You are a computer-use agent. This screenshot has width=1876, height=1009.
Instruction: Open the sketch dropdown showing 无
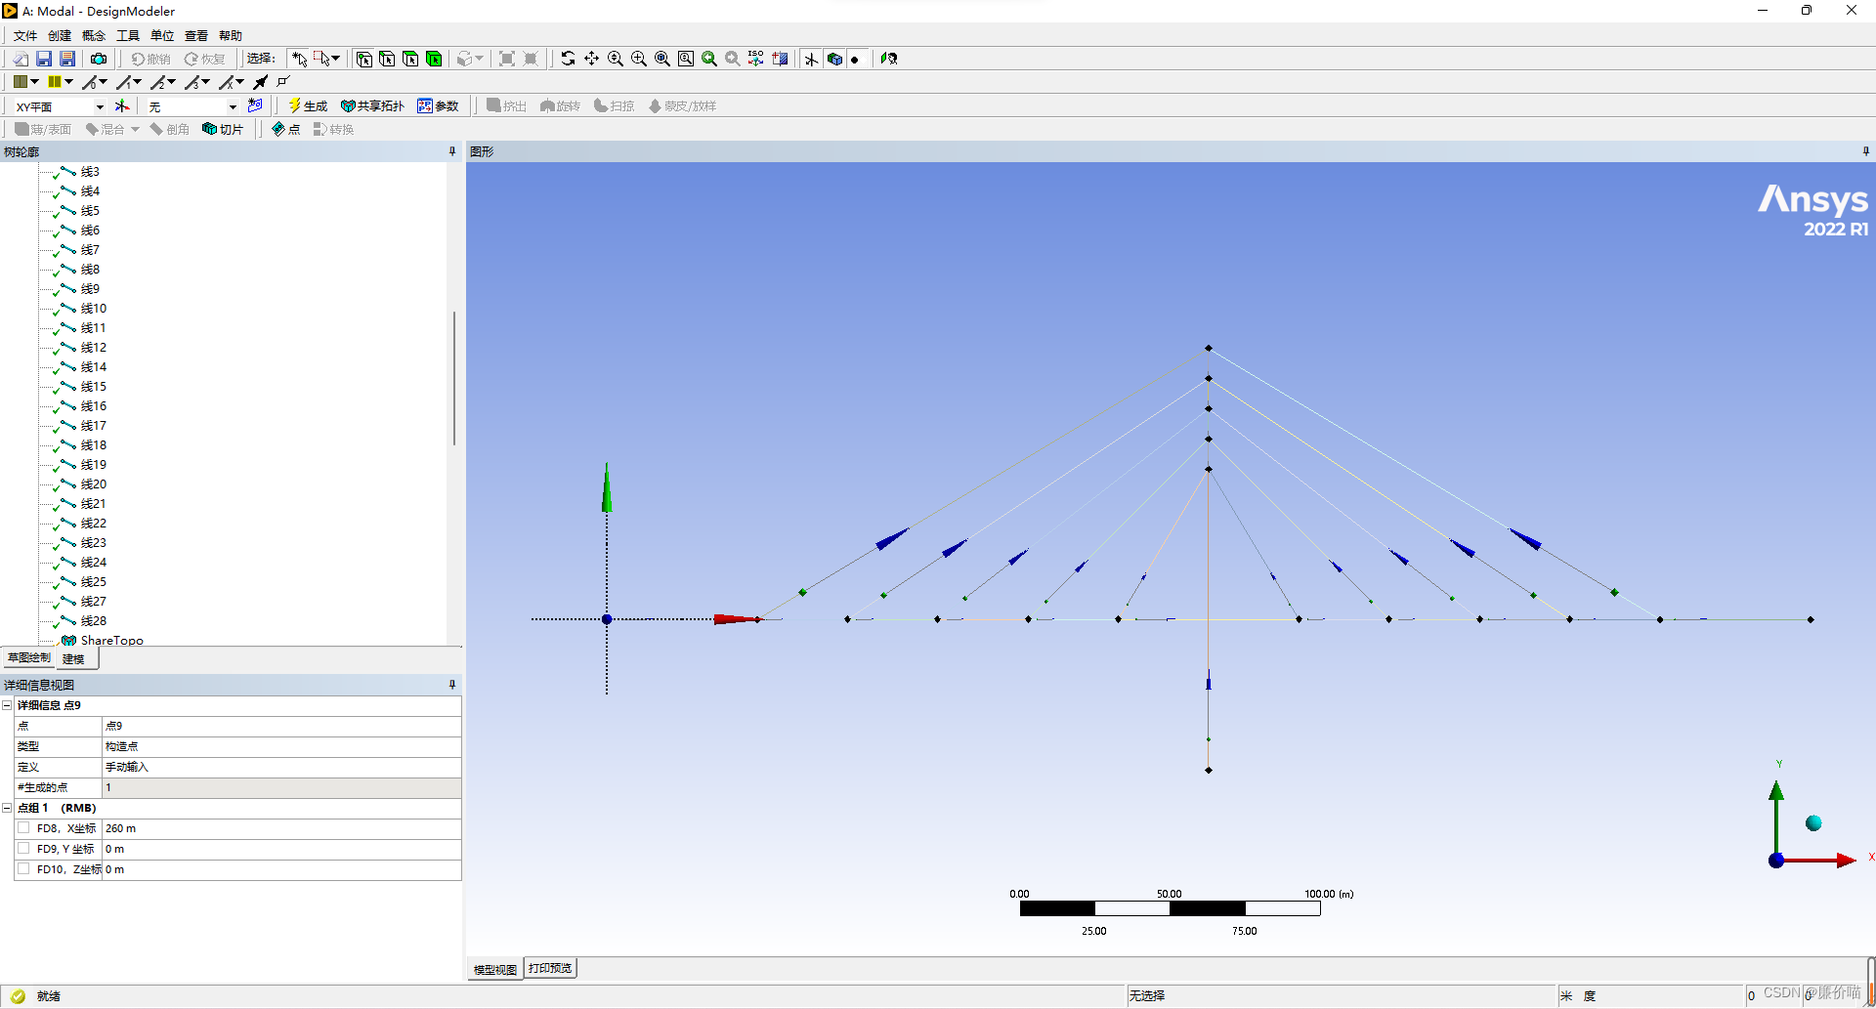coord(233,106)
